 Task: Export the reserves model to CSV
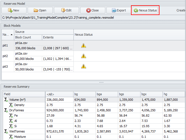click(x=119, y=10)
